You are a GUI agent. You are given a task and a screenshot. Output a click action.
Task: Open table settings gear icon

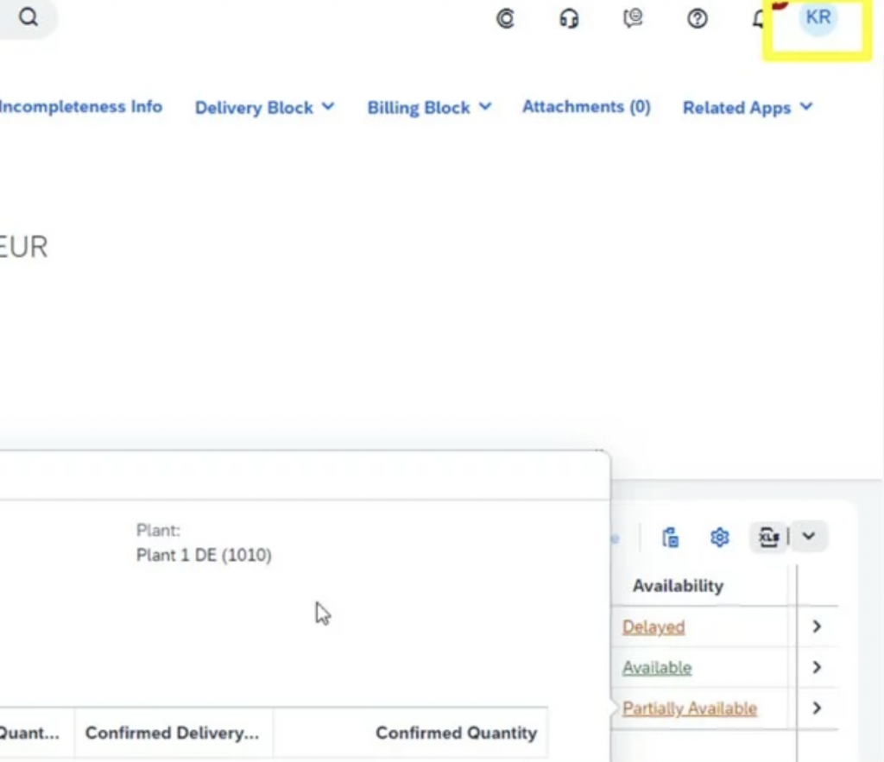(719, 538)
